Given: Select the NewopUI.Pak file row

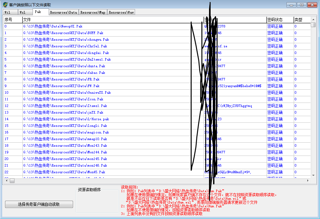Looking at the screenshot, I should [x=53, y=27].
